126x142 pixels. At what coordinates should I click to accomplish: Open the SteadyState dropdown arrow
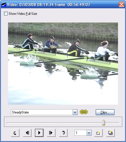pos(75,112)
